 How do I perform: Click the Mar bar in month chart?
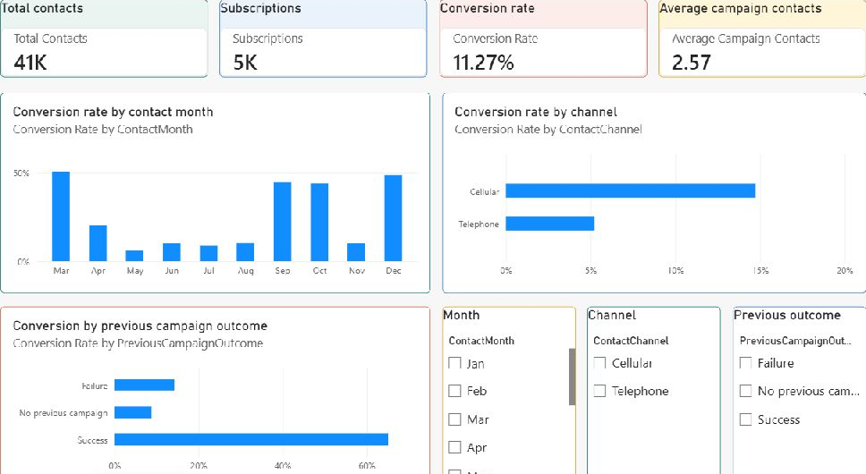[61, 216]
